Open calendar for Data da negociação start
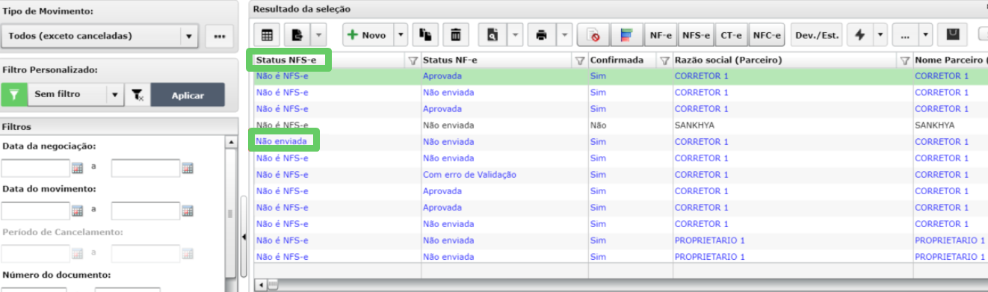 pyautogui.click(x=76, y=168)
